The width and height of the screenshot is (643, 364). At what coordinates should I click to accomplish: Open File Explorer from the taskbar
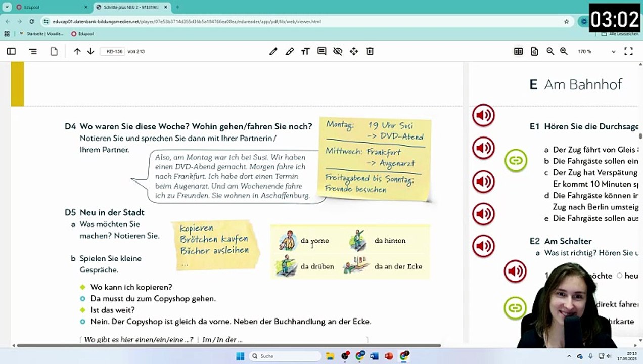coord(330,356)
